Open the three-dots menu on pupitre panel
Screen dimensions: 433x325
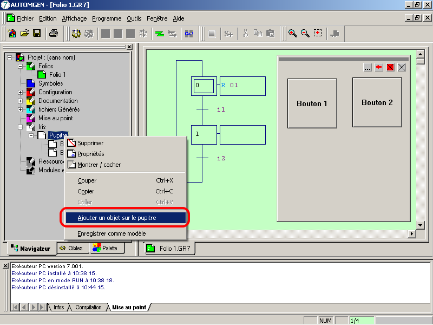coord(368,68)
